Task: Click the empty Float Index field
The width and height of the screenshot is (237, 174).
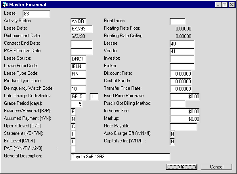Action: pyautogui.click(x=178, y=21)
